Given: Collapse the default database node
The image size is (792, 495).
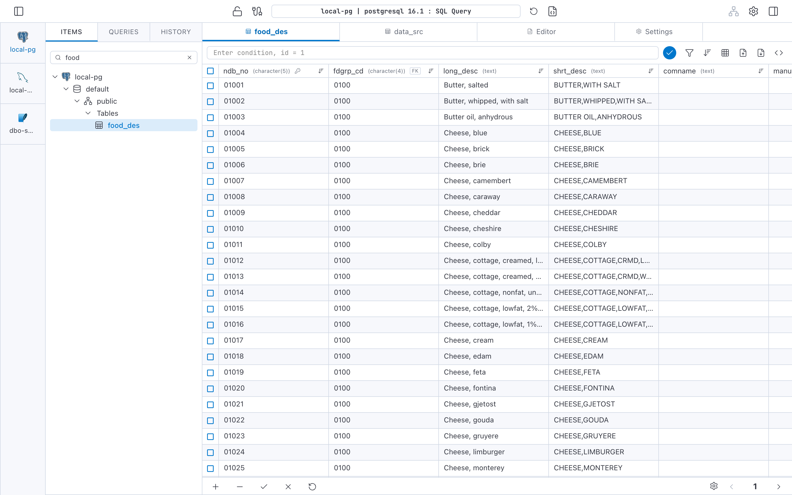Looking at the screenshot, I should [x=66, y=89].
